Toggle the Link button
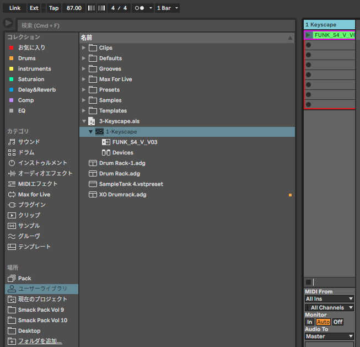 [15, 8]
